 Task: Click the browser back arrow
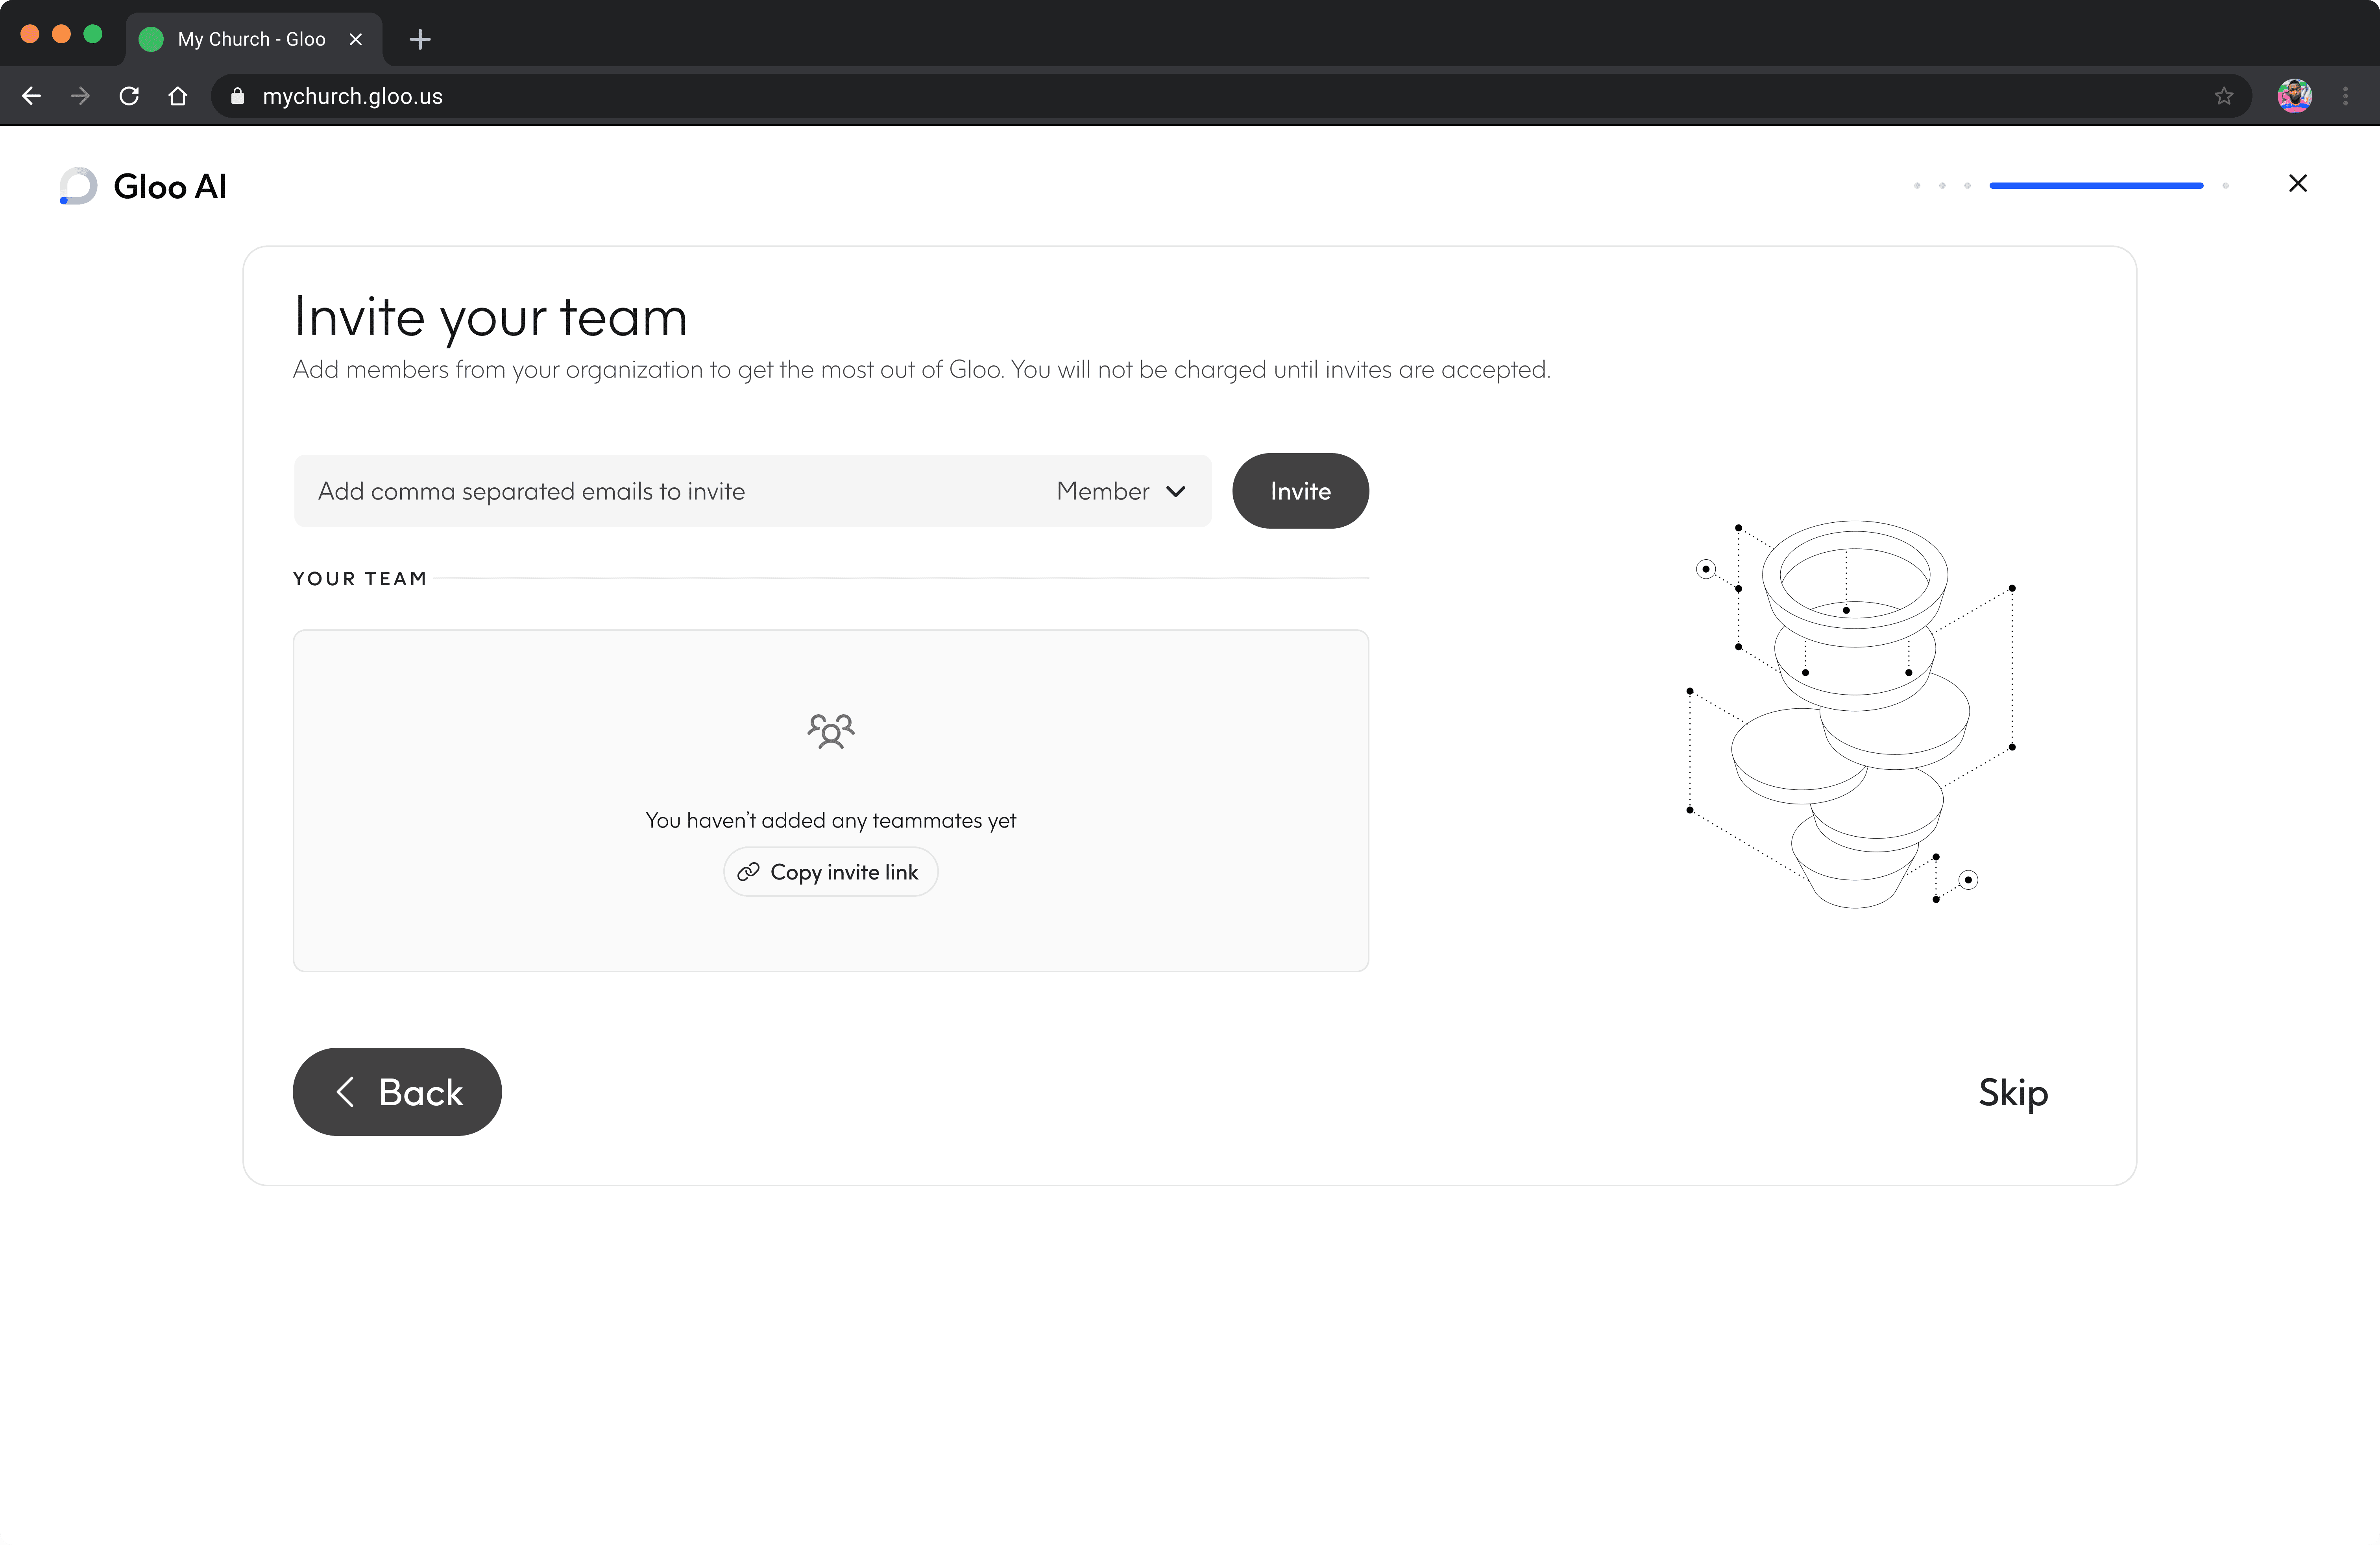(x=31, y=96)
